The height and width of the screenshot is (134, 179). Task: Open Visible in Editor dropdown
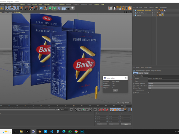click(x=163, y=83)
